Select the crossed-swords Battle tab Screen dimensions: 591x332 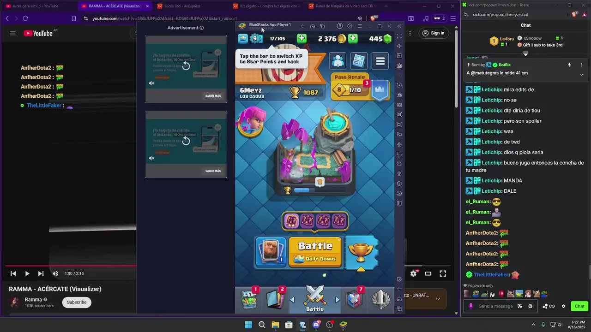click(315, 298)
